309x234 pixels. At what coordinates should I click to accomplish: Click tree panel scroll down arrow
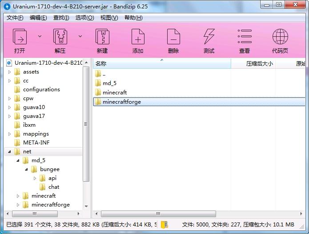pos(86,206)
